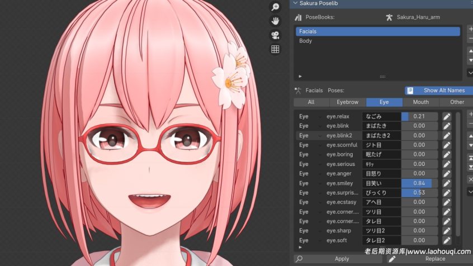This screenshot has height=266, width=473.
Task: Click the 0.00 value for eye.blink
Action: (x=420, y=126)
